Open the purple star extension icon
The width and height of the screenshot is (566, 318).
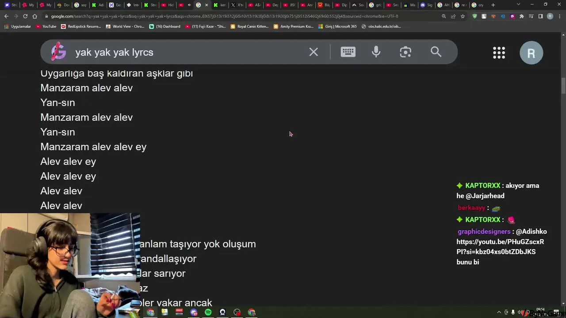[512, 16]
